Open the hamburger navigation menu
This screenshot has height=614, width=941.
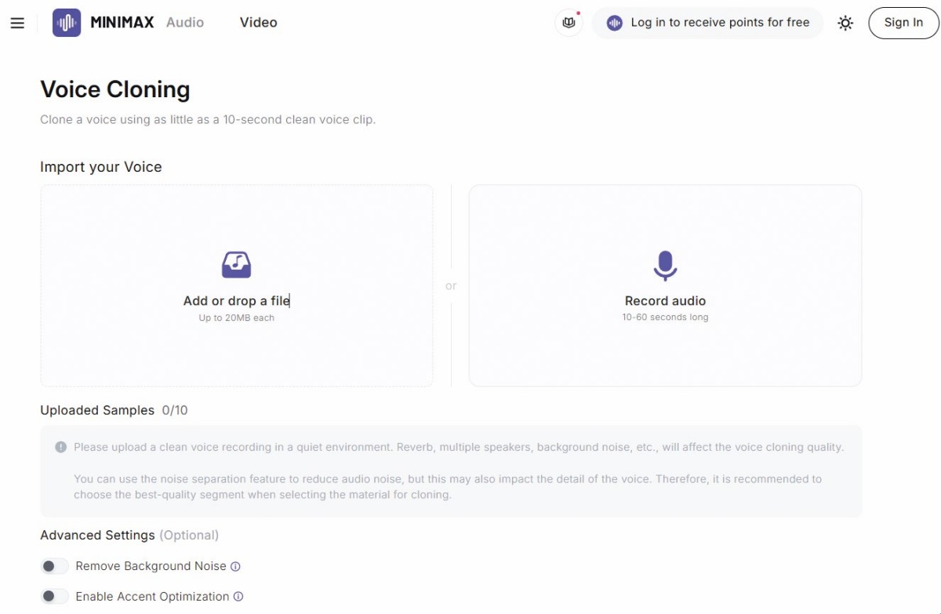point(17,24)
